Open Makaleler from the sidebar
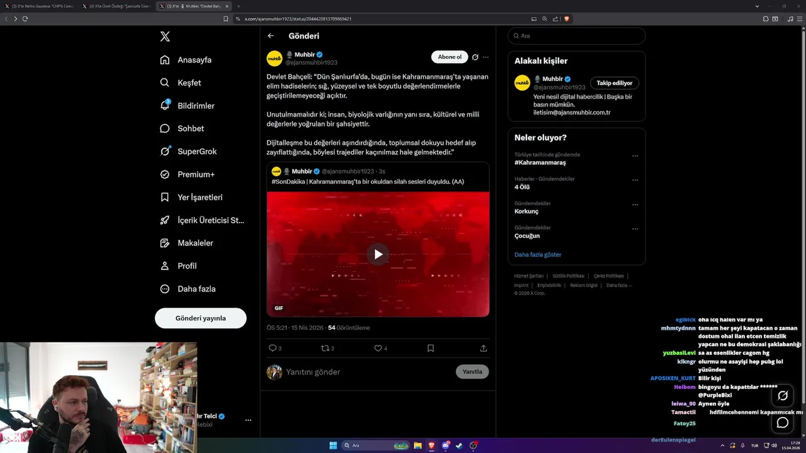This screenshot has width=806, height=453. (x=186, y=243)
